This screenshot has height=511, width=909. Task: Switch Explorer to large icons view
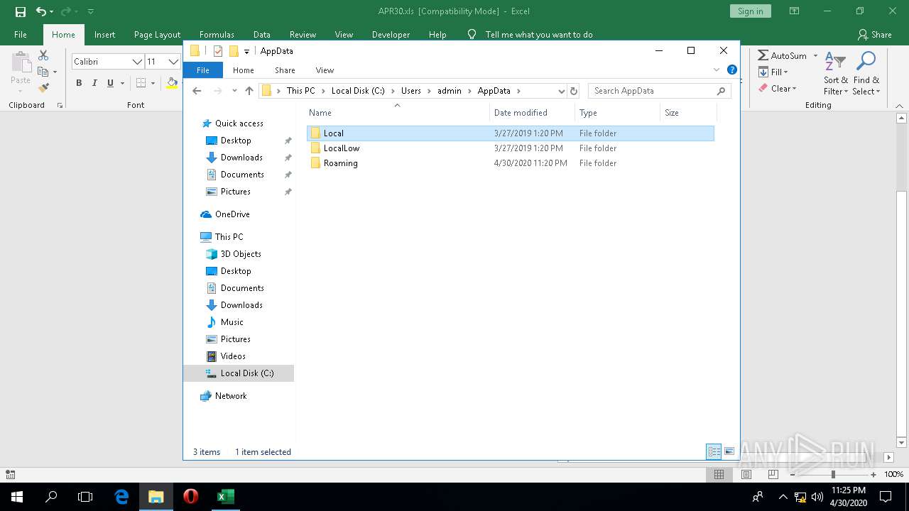tap(729, 452)
